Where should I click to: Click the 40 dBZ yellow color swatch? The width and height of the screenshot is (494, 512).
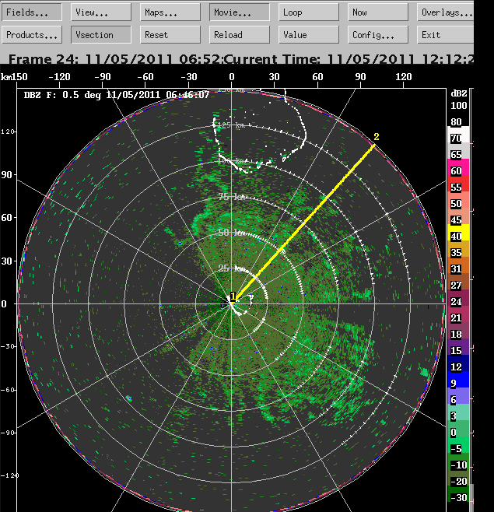click(x=458, y=233)
